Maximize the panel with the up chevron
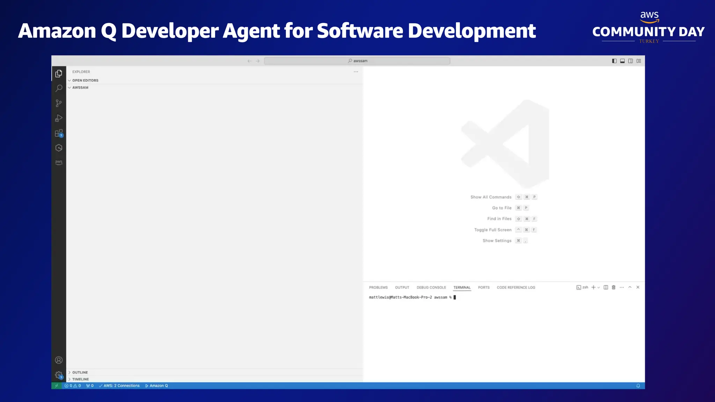 point(630,287)
